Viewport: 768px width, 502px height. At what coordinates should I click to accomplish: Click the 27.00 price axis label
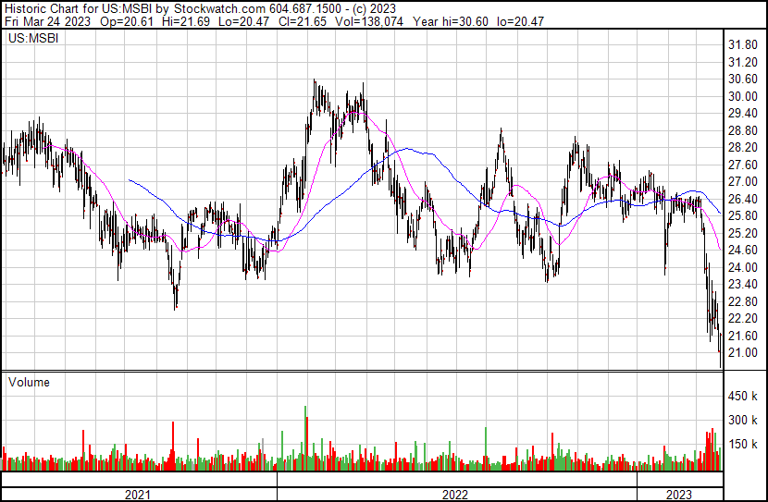pos(743,182)
